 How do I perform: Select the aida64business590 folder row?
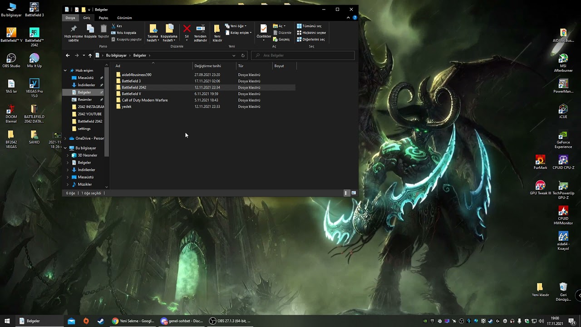[205, 74]
